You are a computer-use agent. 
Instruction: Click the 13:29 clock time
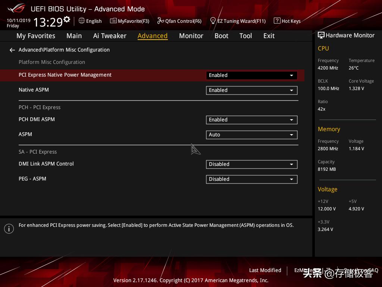point(48,22)
